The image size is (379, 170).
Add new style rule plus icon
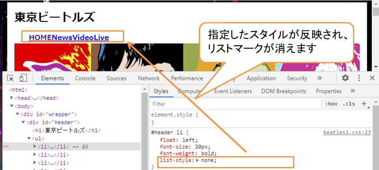pos(364,104)
